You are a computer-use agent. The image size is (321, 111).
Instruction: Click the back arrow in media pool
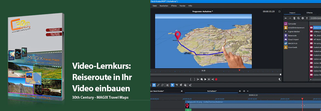tap(286, 18)
